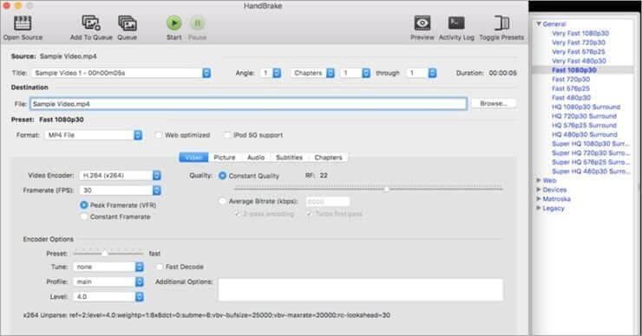
Task: Open the Format MP4 File dropdown
Action: click(94, 135)
